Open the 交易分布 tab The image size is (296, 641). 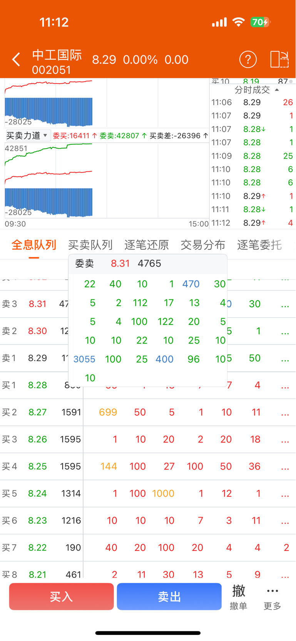203,245
